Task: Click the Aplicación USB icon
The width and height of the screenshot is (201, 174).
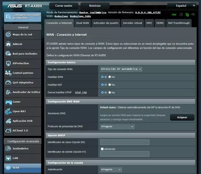Action: click(x=8, y=121)
